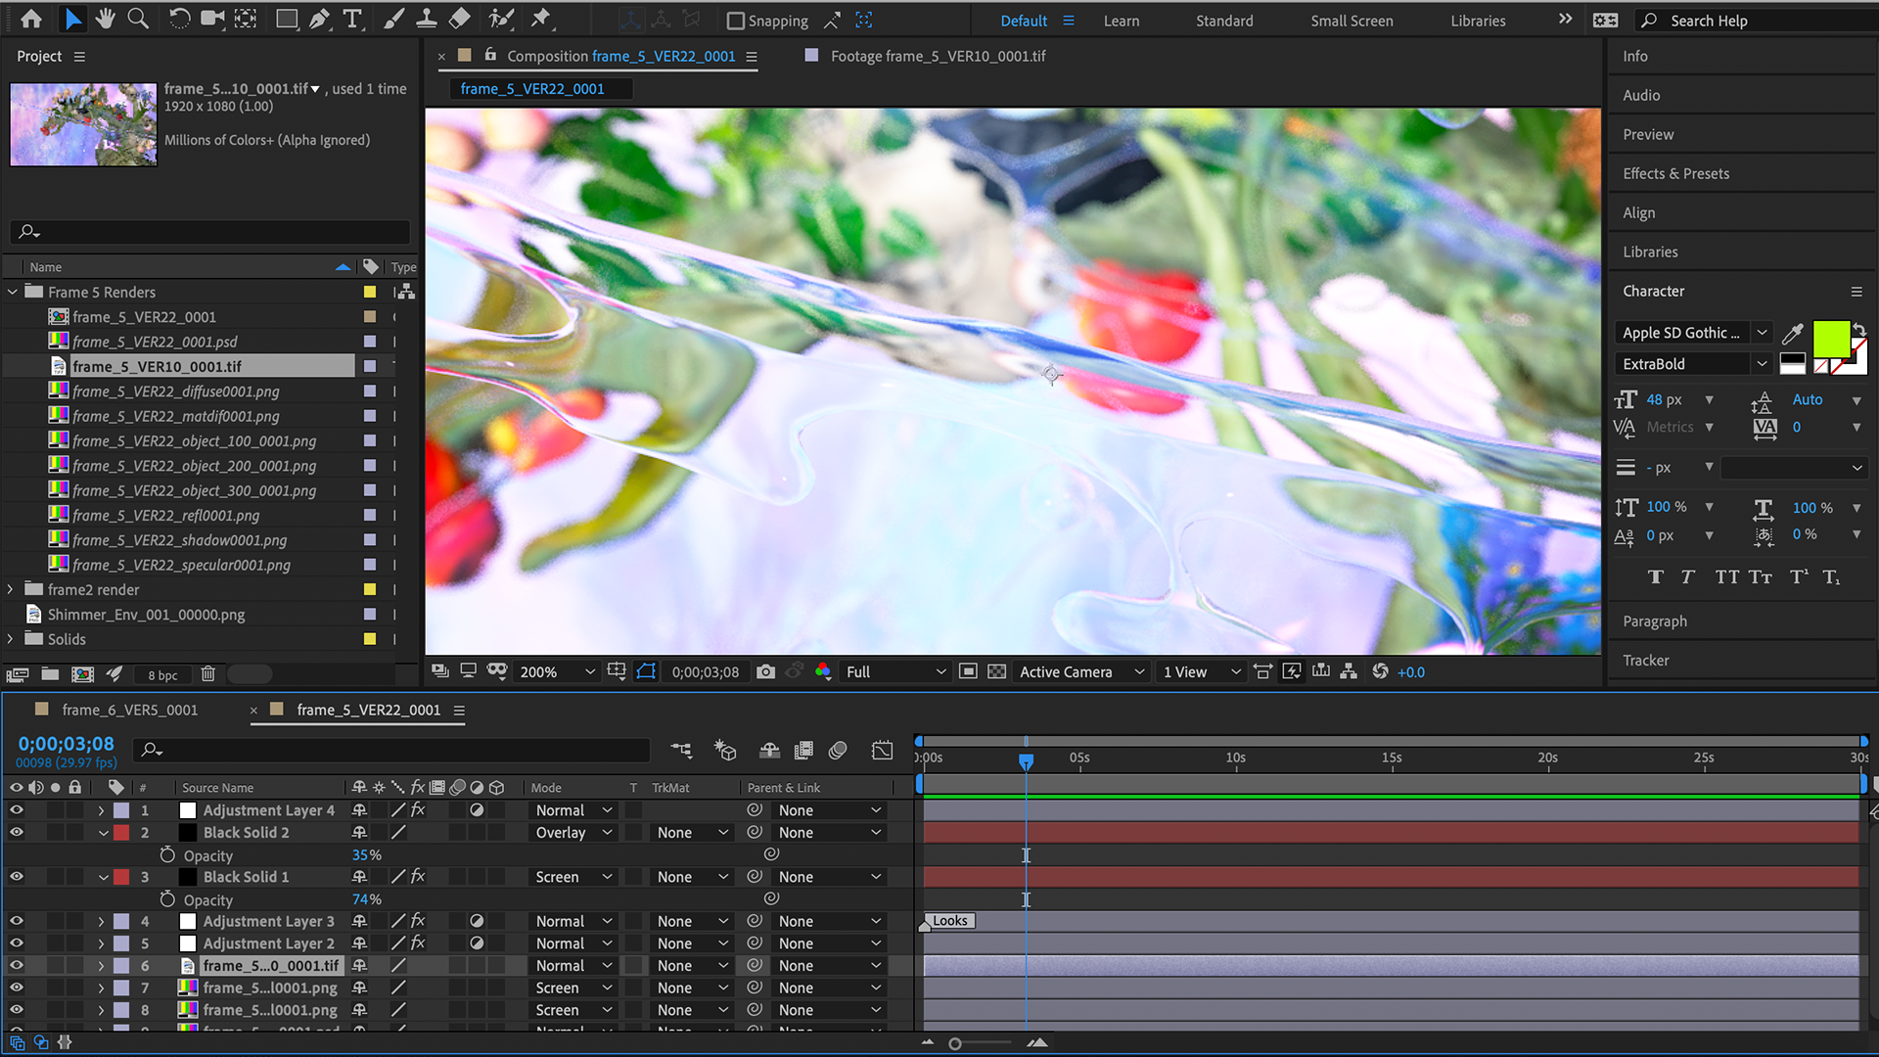This screenshot has width=1879, height=1057.
Task: Select the Pen tool
Action: 320,19
